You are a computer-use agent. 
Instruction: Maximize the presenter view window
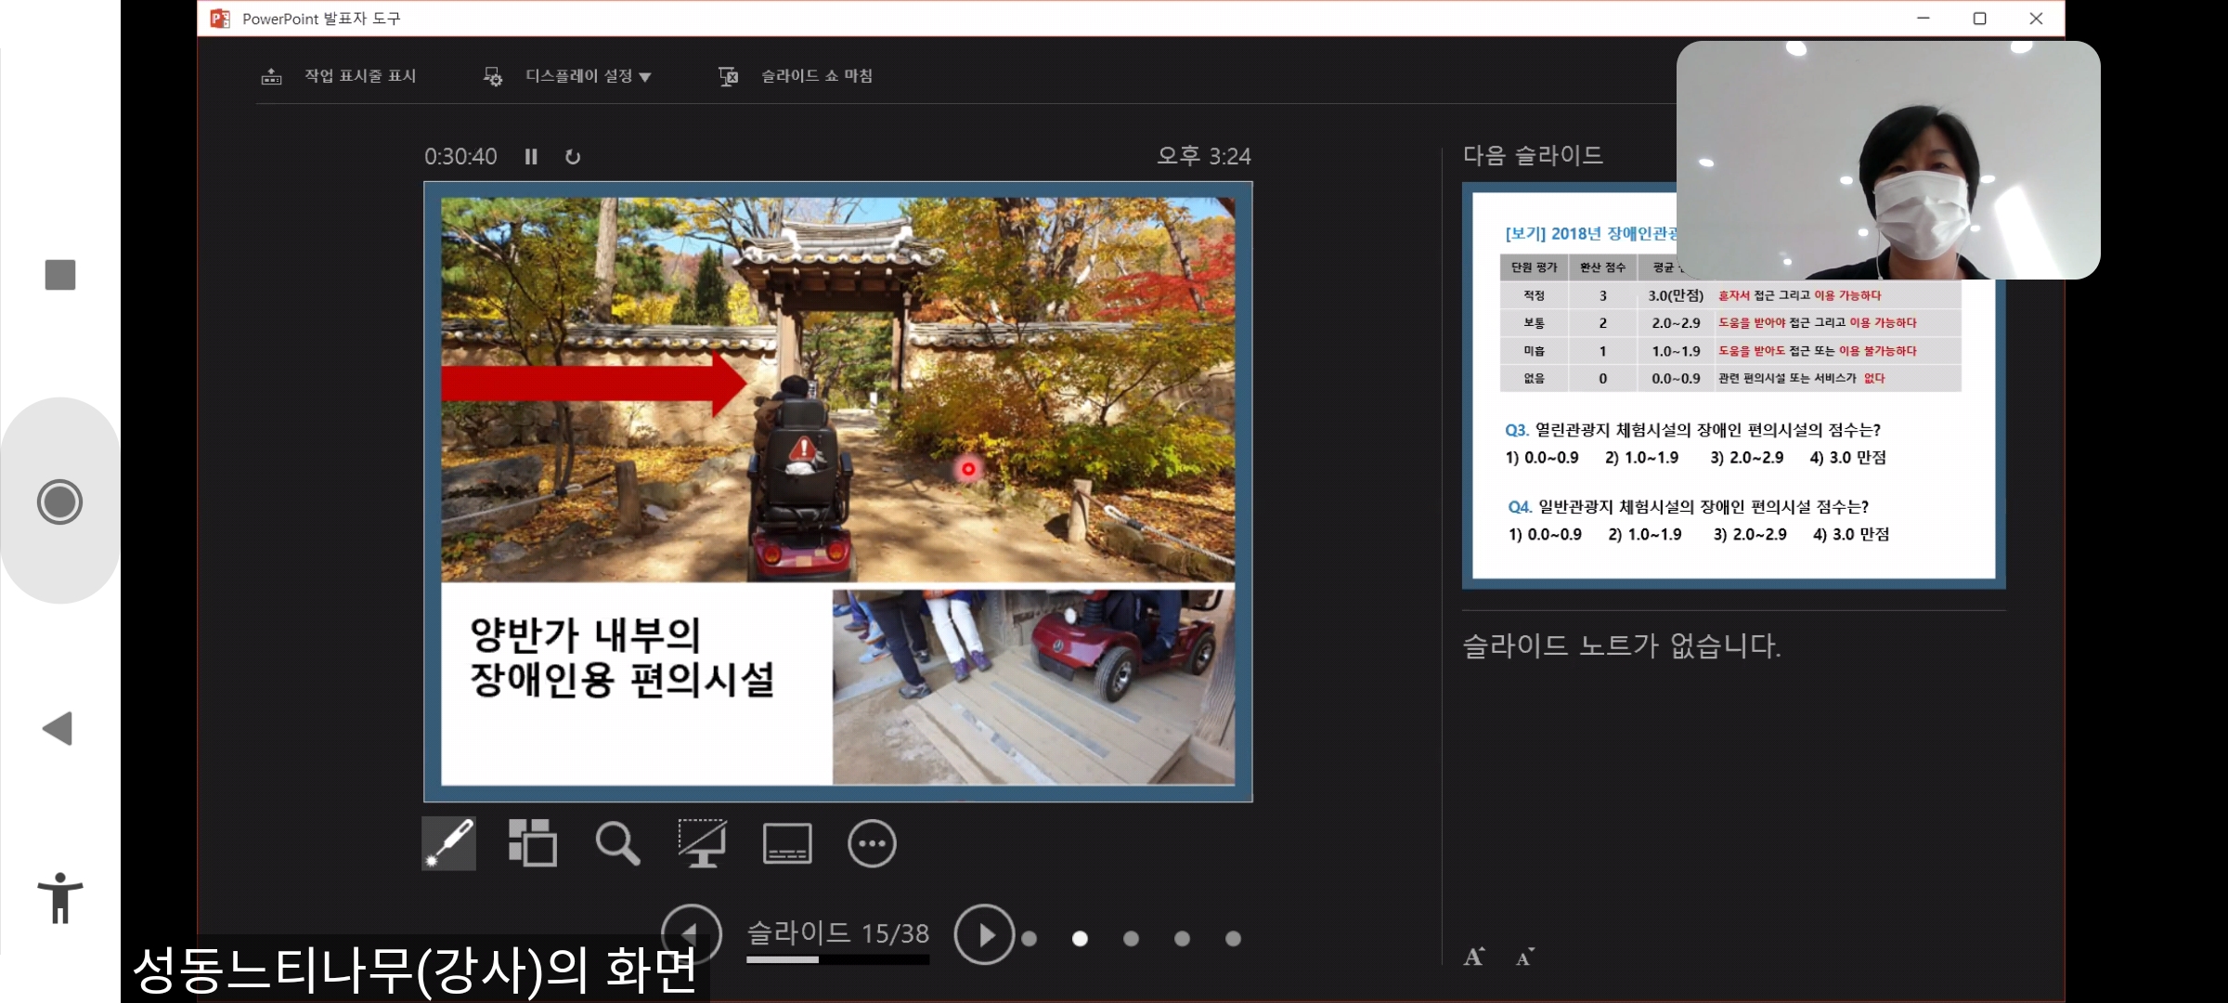[x=1979, y=19]
